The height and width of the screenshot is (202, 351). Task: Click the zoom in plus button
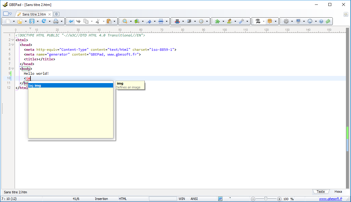pyautogui.click(x=279, y=199)
